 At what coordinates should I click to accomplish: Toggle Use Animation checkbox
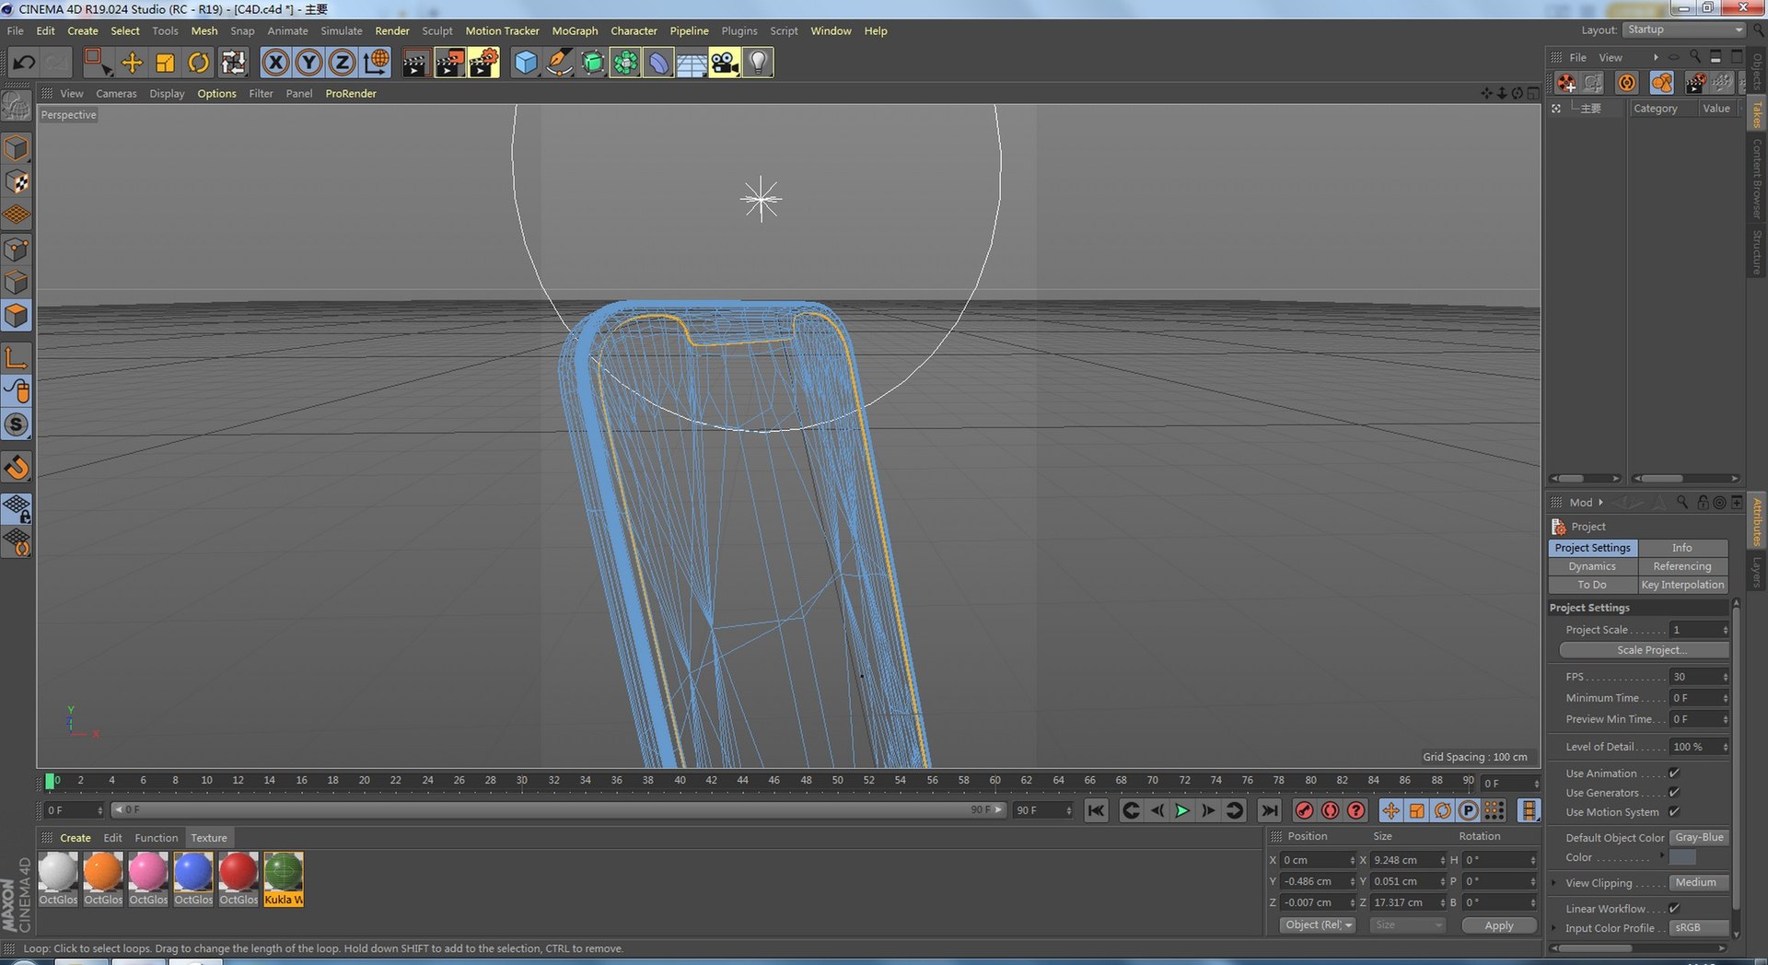(1674, 773)
